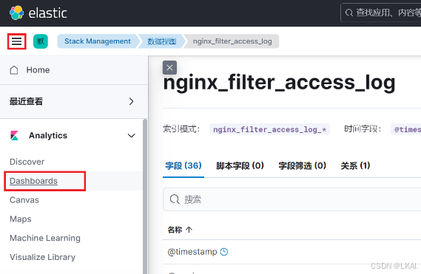This screenshot has height=274, width=421.
Task: Click the clock icon next to @timestamp
Action: click(x=224, y=252)
